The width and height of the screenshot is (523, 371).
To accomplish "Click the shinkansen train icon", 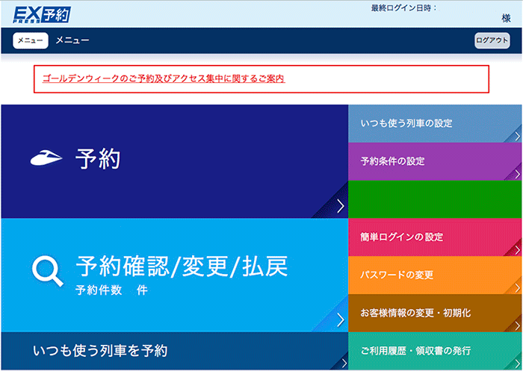I will pos(46,158).
